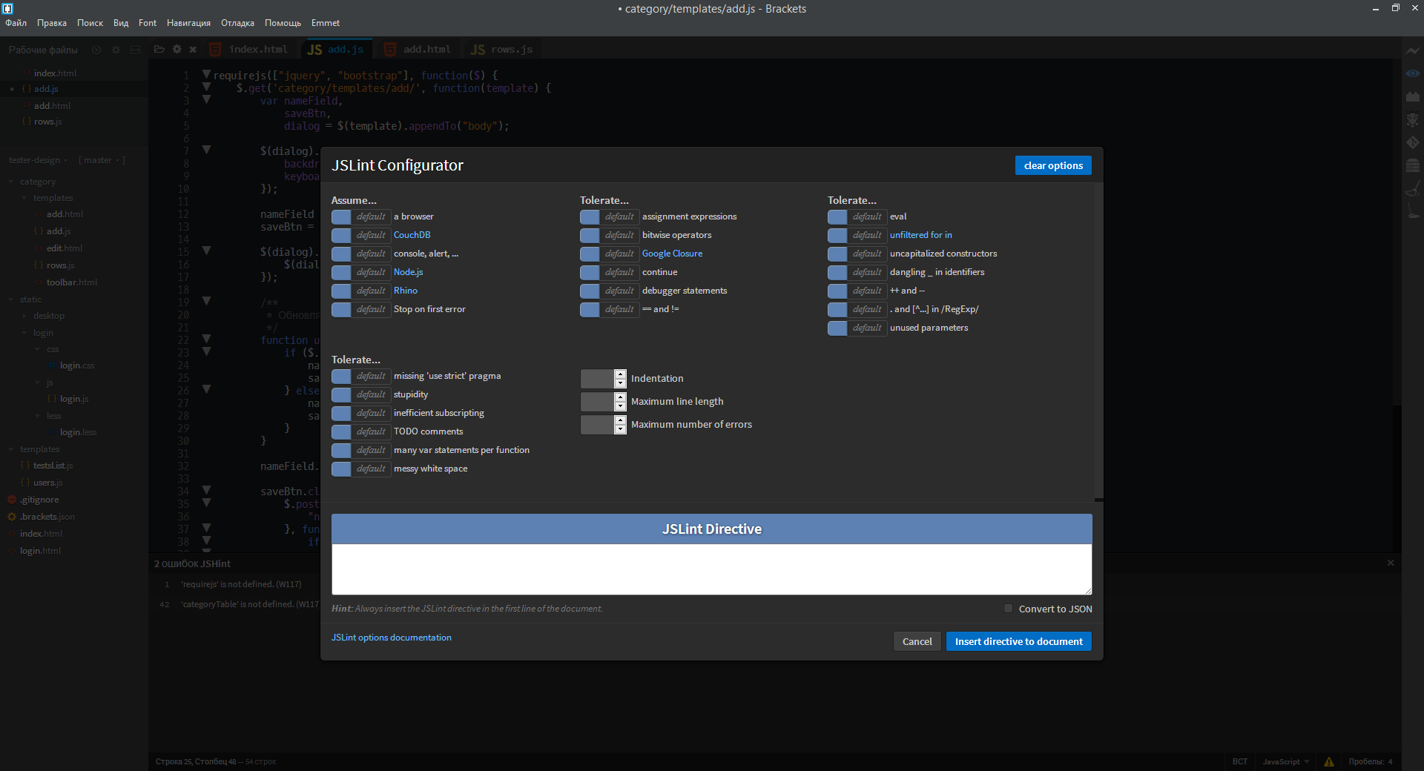Screen dimensions: 1424x771
Task: Open the tester-design project dropdown
Action: (x=38, y=160)
